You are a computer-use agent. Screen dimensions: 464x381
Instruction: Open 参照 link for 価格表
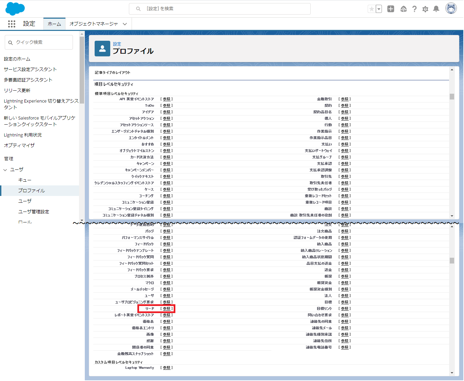pyautogui.click(x=167, y=322)
